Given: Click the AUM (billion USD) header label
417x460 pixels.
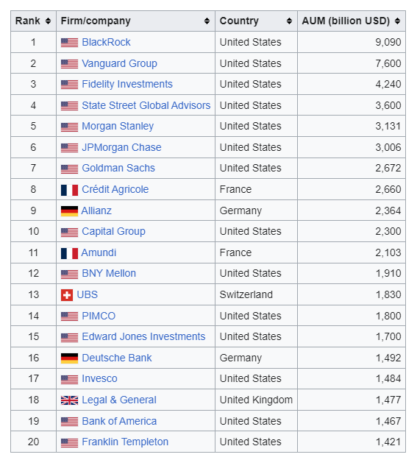Looking at the screenshot, I should point(346,21).
